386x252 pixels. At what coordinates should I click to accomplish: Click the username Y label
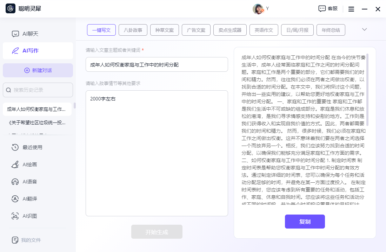pyautogui.click(x=267, y=9)
